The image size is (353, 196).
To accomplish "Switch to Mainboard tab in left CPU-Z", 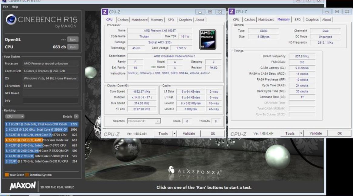I will (x=139, y=20).
